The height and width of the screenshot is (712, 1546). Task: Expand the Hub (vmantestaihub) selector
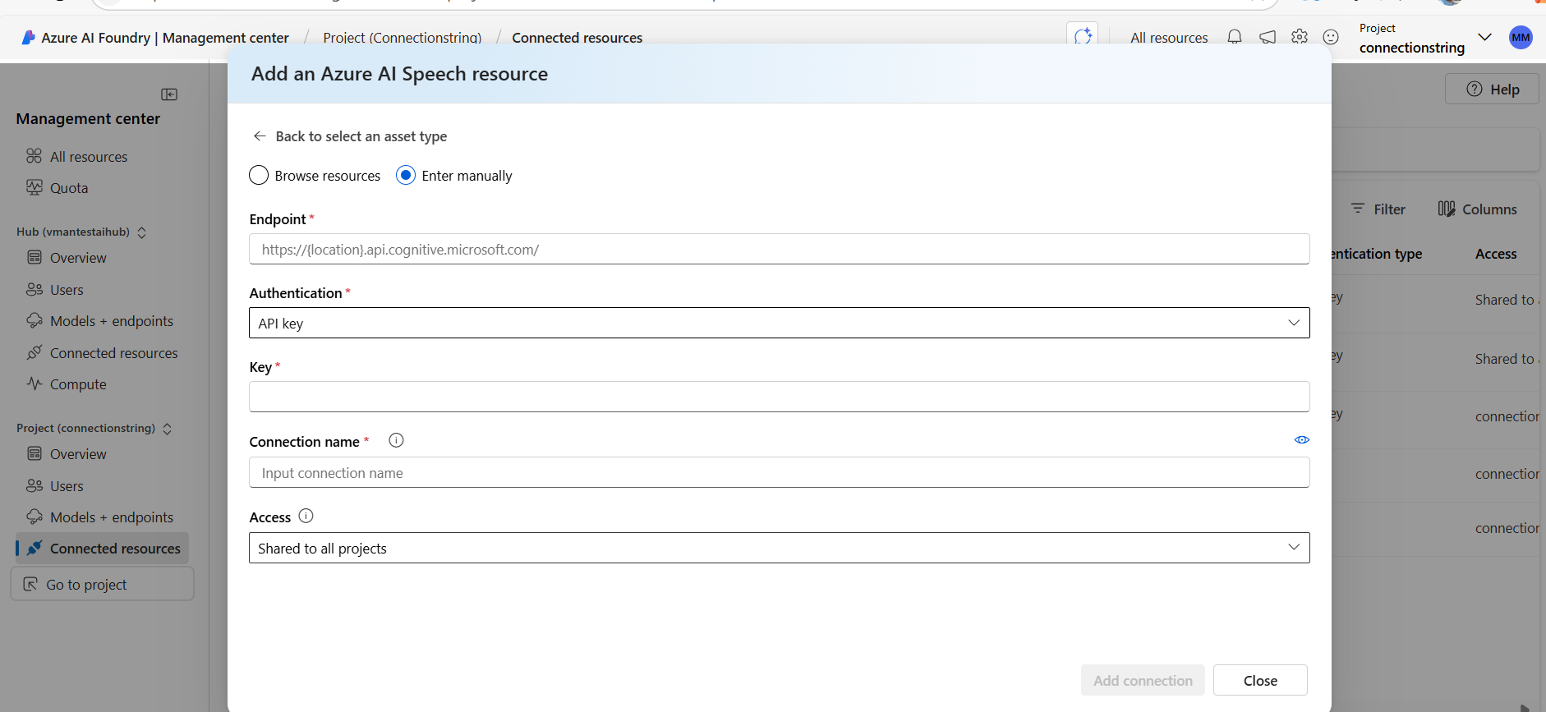(x=141, y=232)
